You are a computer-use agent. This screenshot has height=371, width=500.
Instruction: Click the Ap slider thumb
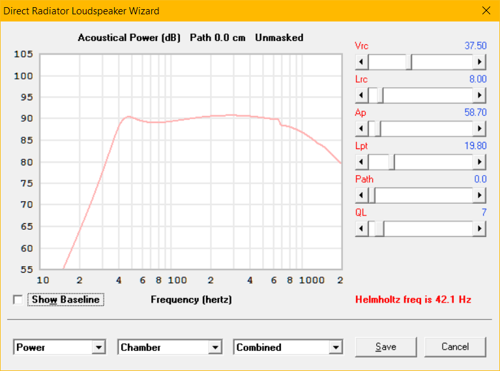tap(378, 129)
